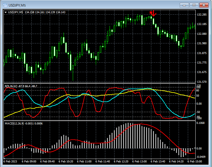Screen dimensions: 212x167
Task: Click the 6 Feb 13:00 time label
Action: tap(140, 162)
